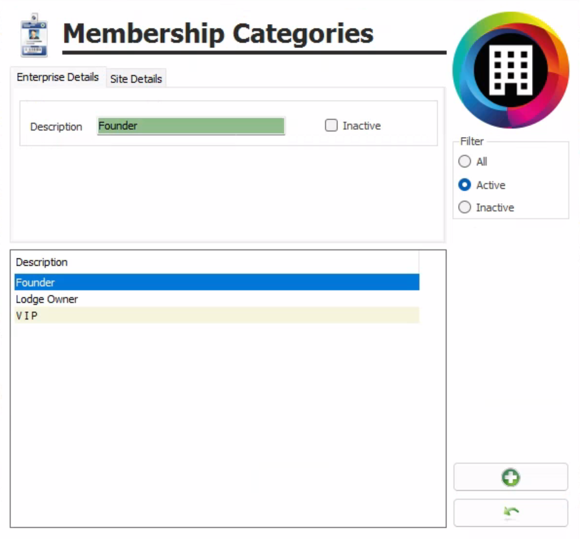Select the Founder row in the list

[x=217, y=282]
